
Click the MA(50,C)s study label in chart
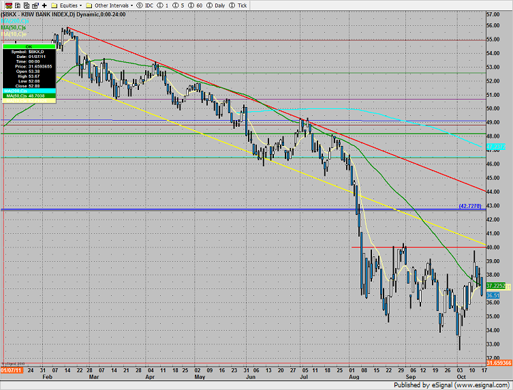click(13, 27)
